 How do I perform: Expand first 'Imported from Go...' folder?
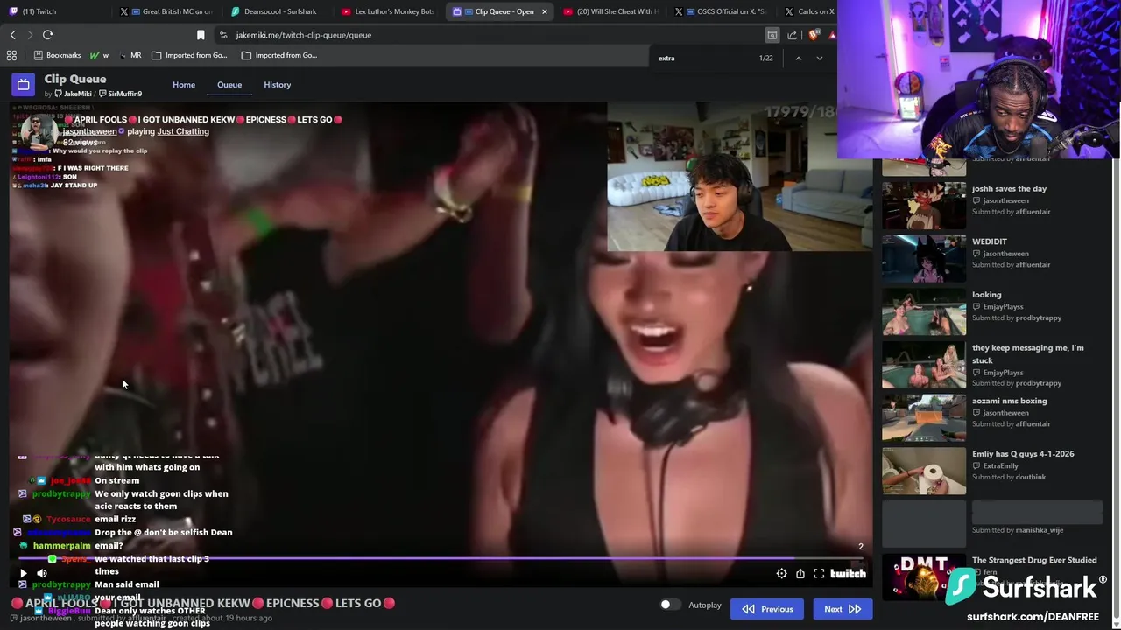click(189, 55)
